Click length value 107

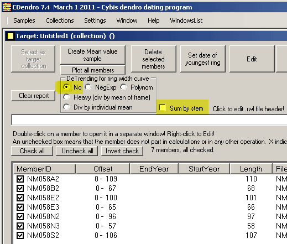click(251, 235)
